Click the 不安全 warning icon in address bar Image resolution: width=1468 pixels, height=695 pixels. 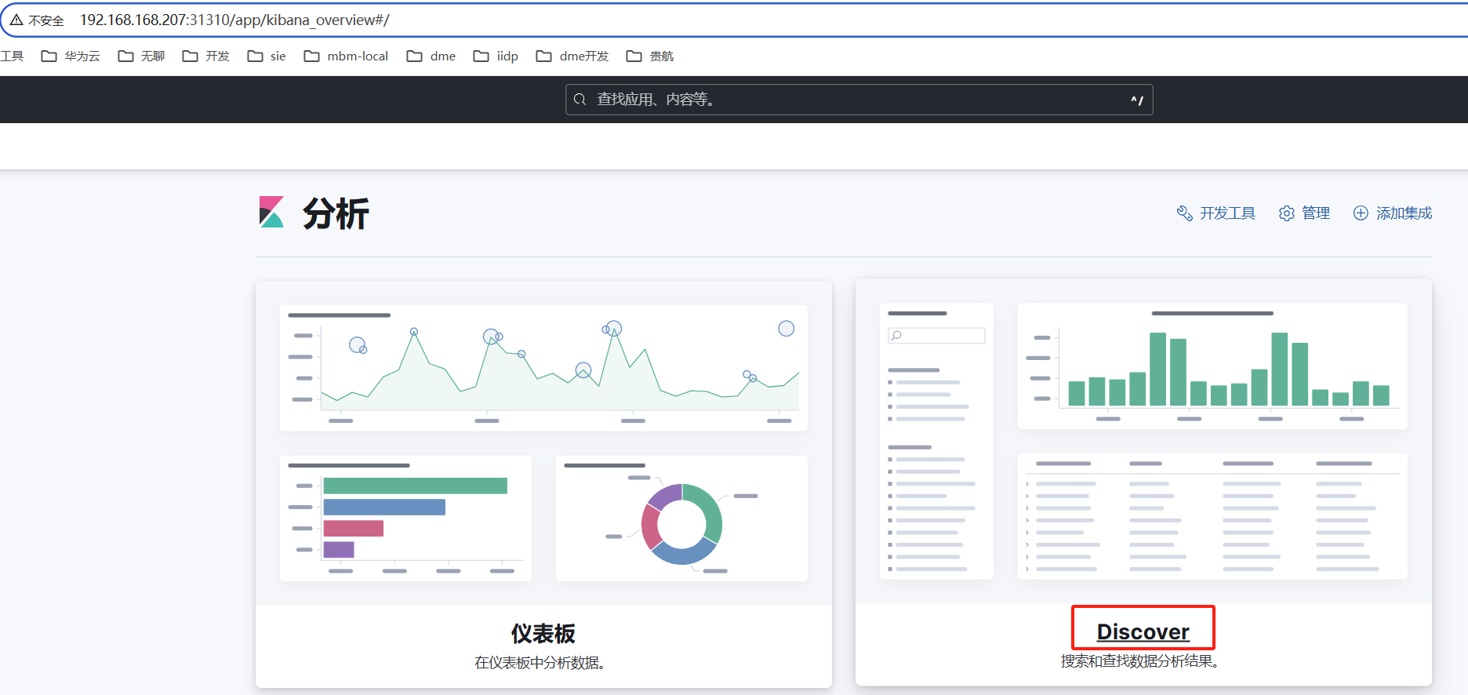16,20
